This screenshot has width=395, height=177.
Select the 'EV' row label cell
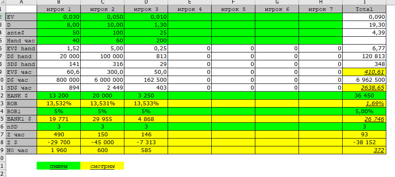click(21, 17)
